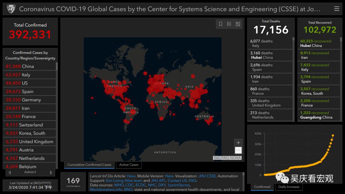The width and height of the screenshot is (345, 194).
Task: Go to next Admin level with right arrow
Action: (51, 173)
